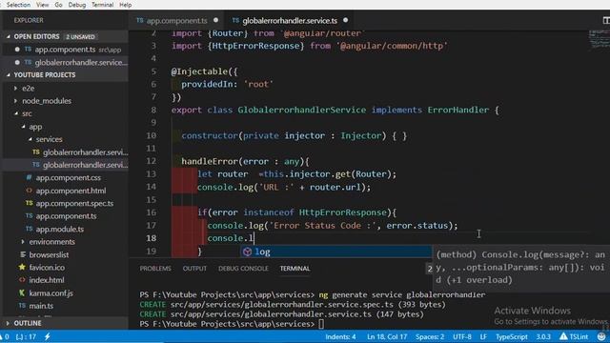The width and height of the screenshot is (610, 343).
Task: Click the method cube icon in suggestion
Action: coord(247,252)
